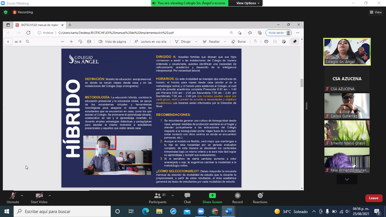386x217 pixels.
Task: Open the Zoom Chat panel
Action: (x=187, y=198)
